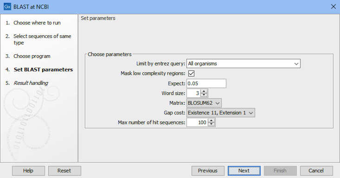Screen dimensions: 340x178
Task: Open Help for this dialog
Action: (28, 171)
